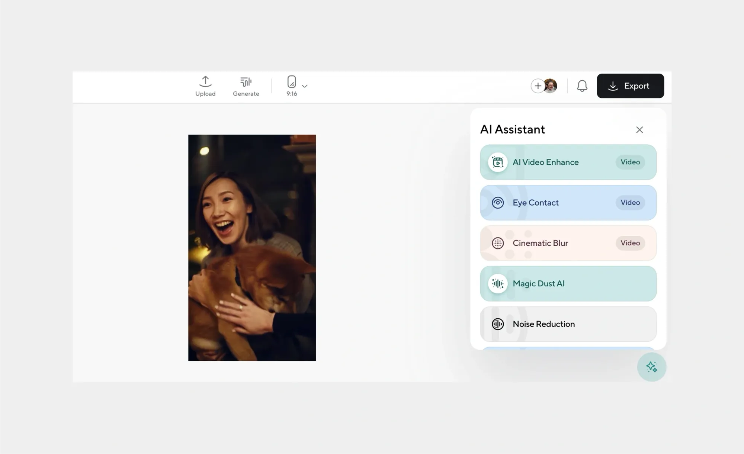Viewport: 744px width, 454px height.
Task: Click the plus add collaborator icon
Action: [x=538, y=86]
